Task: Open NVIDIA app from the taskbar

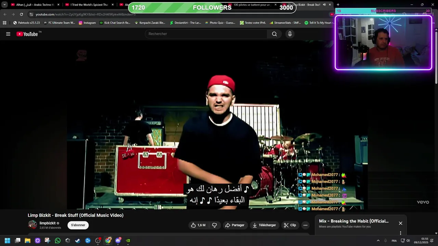Action: point(128,241)
